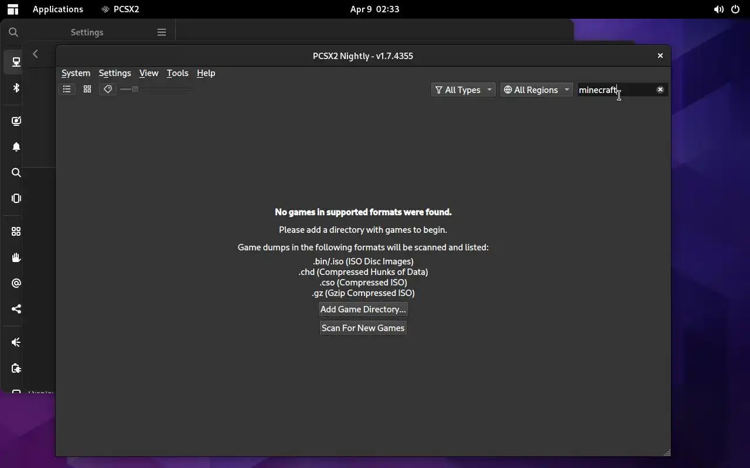750x468 pixels.
Task: Click the multitasking icon at top-left corner
Action: 12,9
